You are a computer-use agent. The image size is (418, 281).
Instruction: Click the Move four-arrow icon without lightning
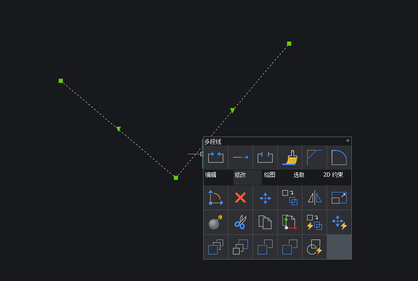point(265,198)
